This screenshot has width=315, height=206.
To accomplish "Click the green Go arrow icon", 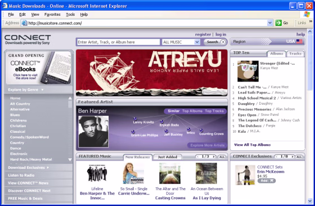I will 278,23.
